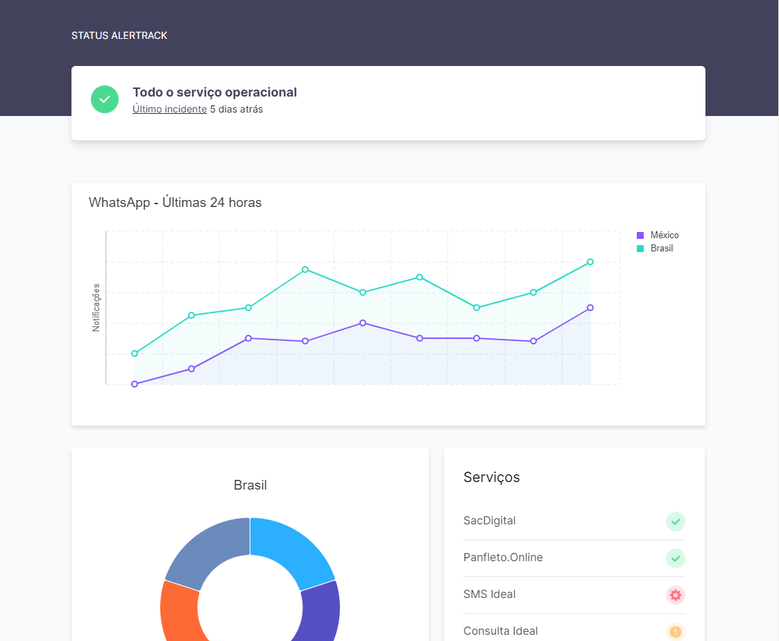Select the SMS Ideal service name
The image size is (779, 641).
(x=489, y=594)
